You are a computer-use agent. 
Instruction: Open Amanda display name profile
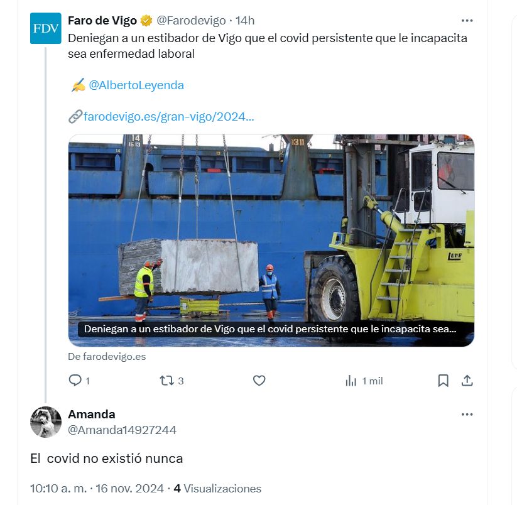[x=92, y=415]
